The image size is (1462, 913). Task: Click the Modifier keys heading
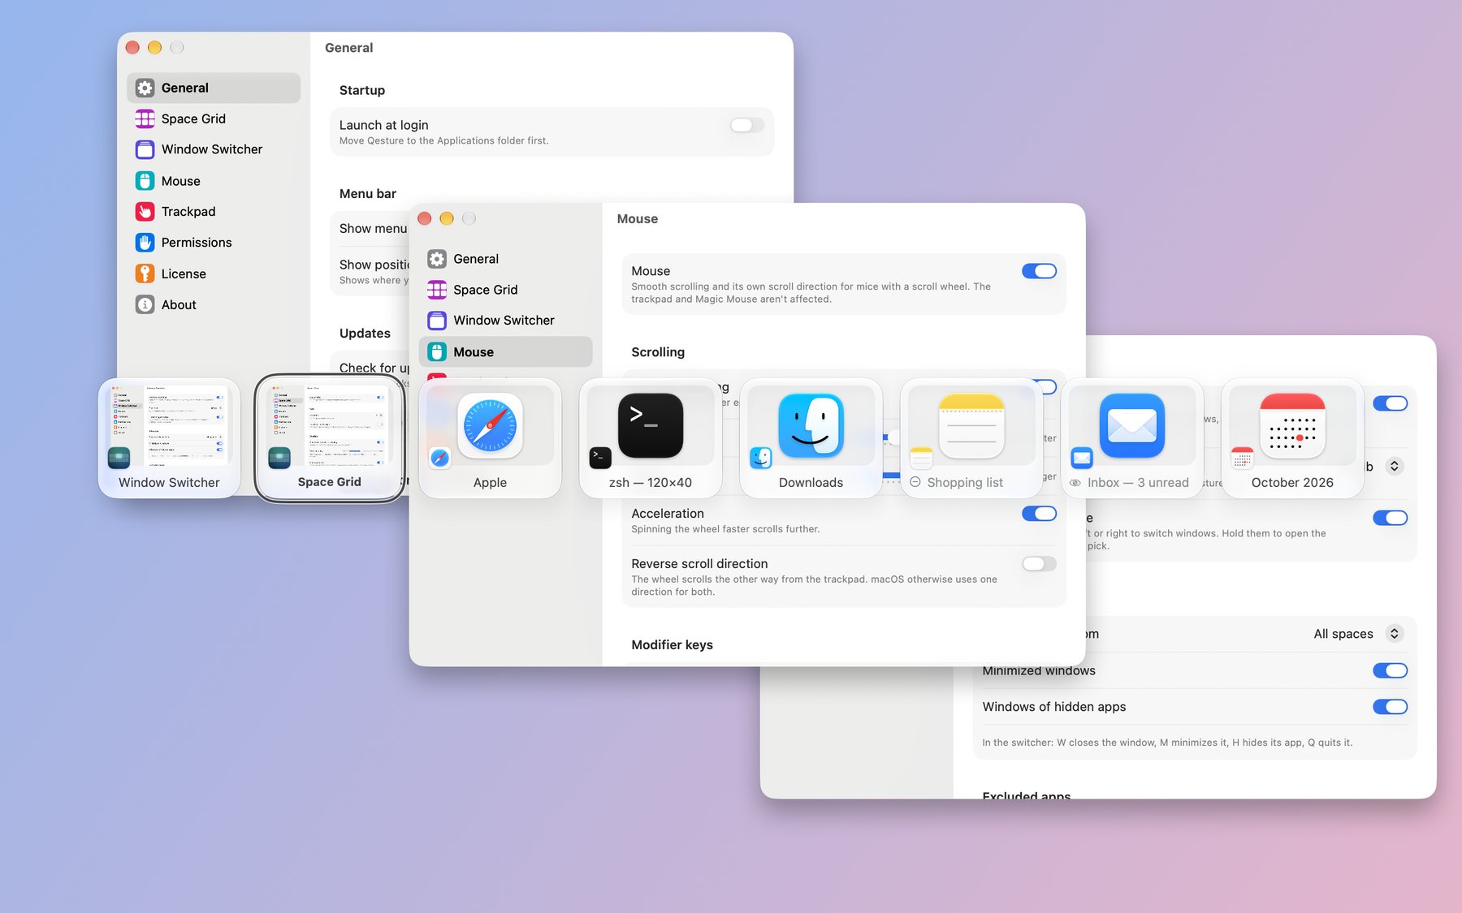pos(672,645)
